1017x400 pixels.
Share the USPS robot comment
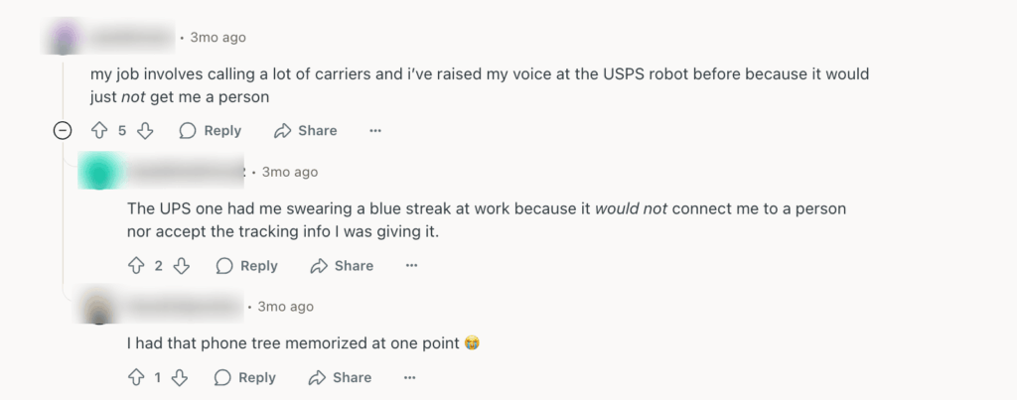pyautogui.click(x=305, y=131)
